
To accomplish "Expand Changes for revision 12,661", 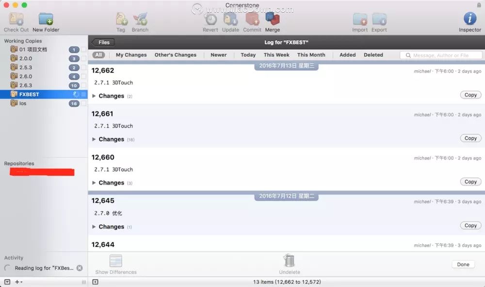I will point(94,139).
